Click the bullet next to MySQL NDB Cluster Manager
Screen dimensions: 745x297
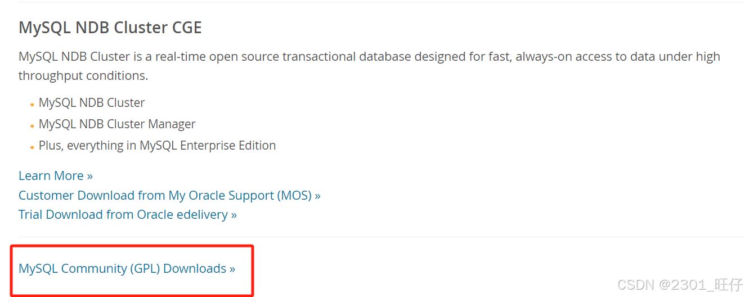click(x=33, y=126)
